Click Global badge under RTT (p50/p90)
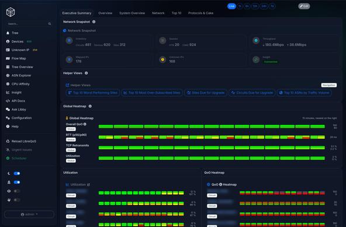This screenshot has height=227, width=346. click(71, 139)
